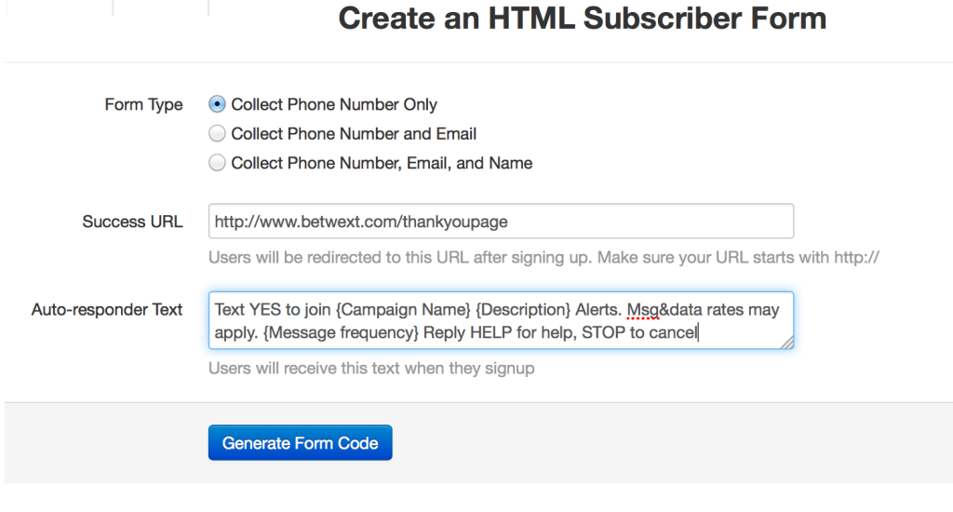Click the Form Type label

click(143, 104)
